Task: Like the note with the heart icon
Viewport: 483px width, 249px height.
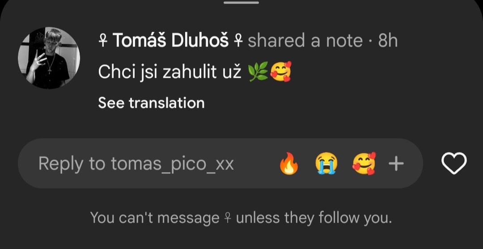Action: 454,164
